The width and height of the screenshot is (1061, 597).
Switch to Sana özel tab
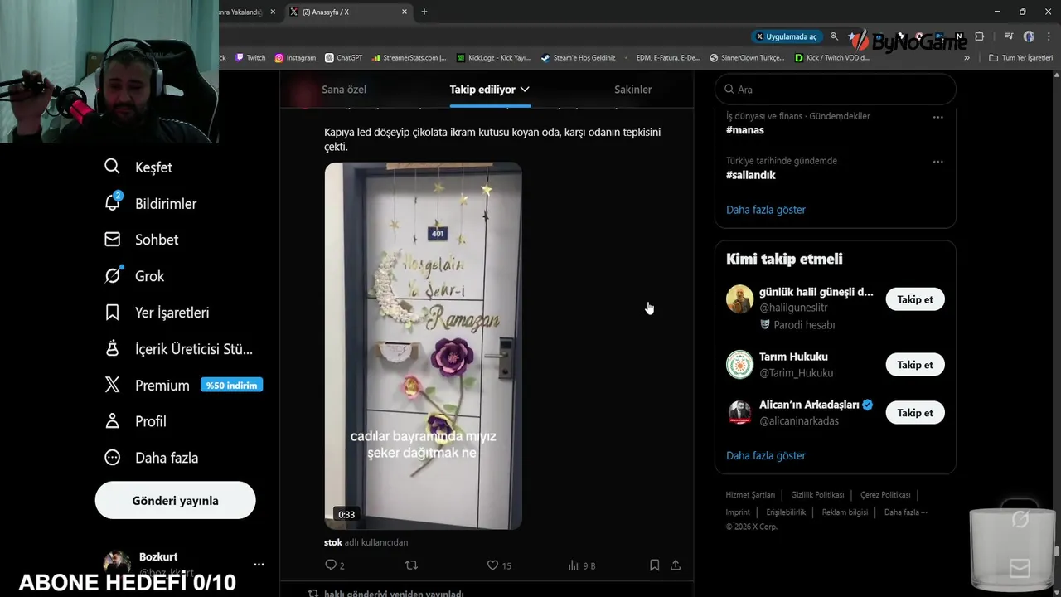pos(344,90)
